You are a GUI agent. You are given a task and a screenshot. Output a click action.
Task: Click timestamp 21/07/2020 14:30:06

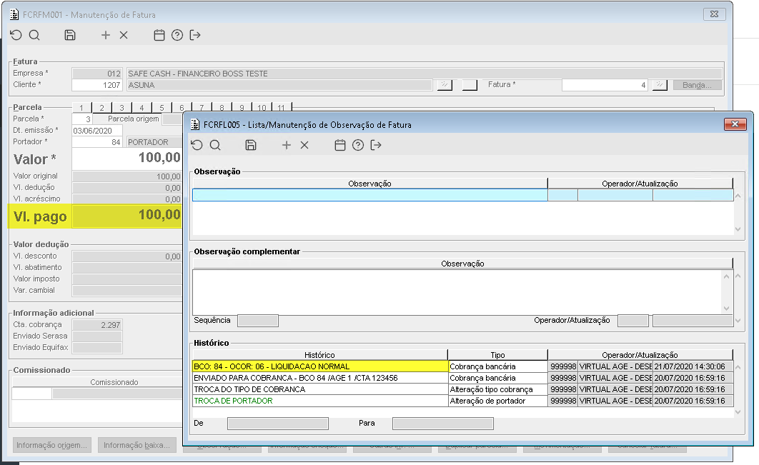click(x=693, y=366)
